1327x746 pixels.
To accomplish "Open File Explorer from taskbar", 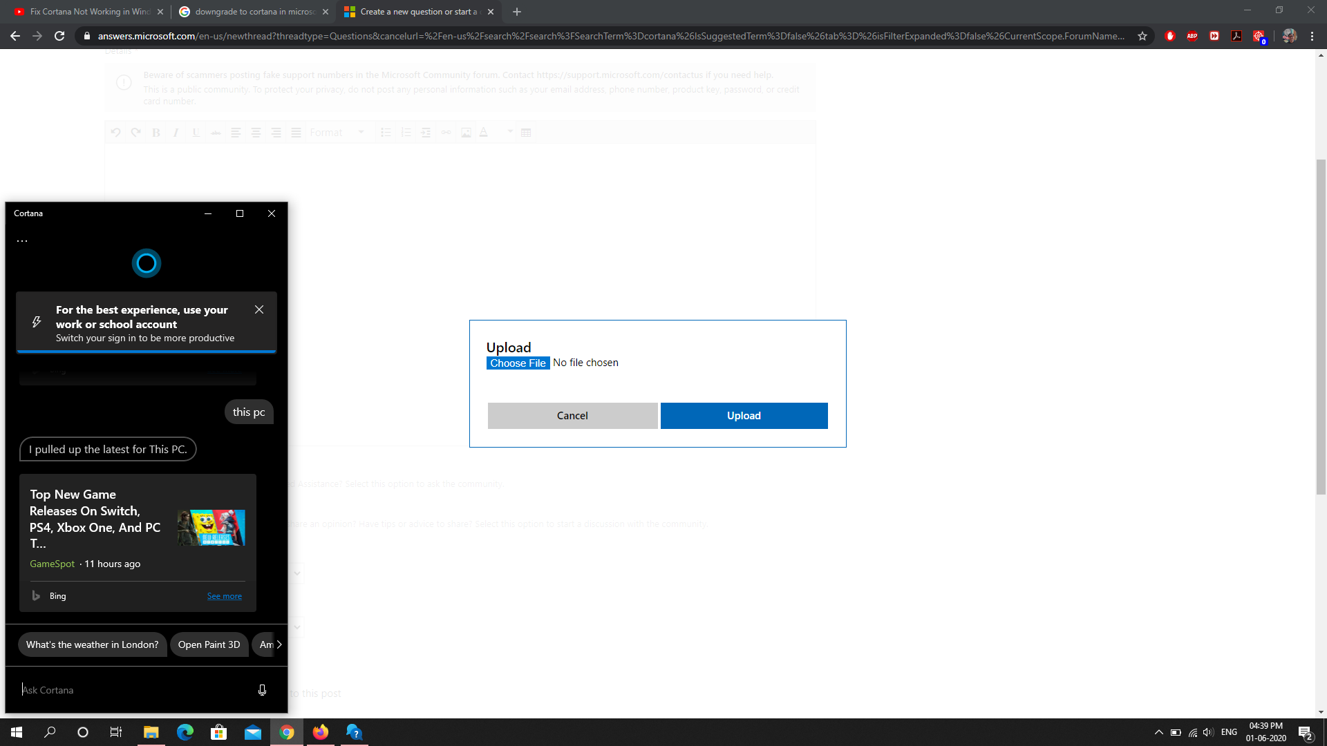I will pyautogui.click(x=151, y=732).
